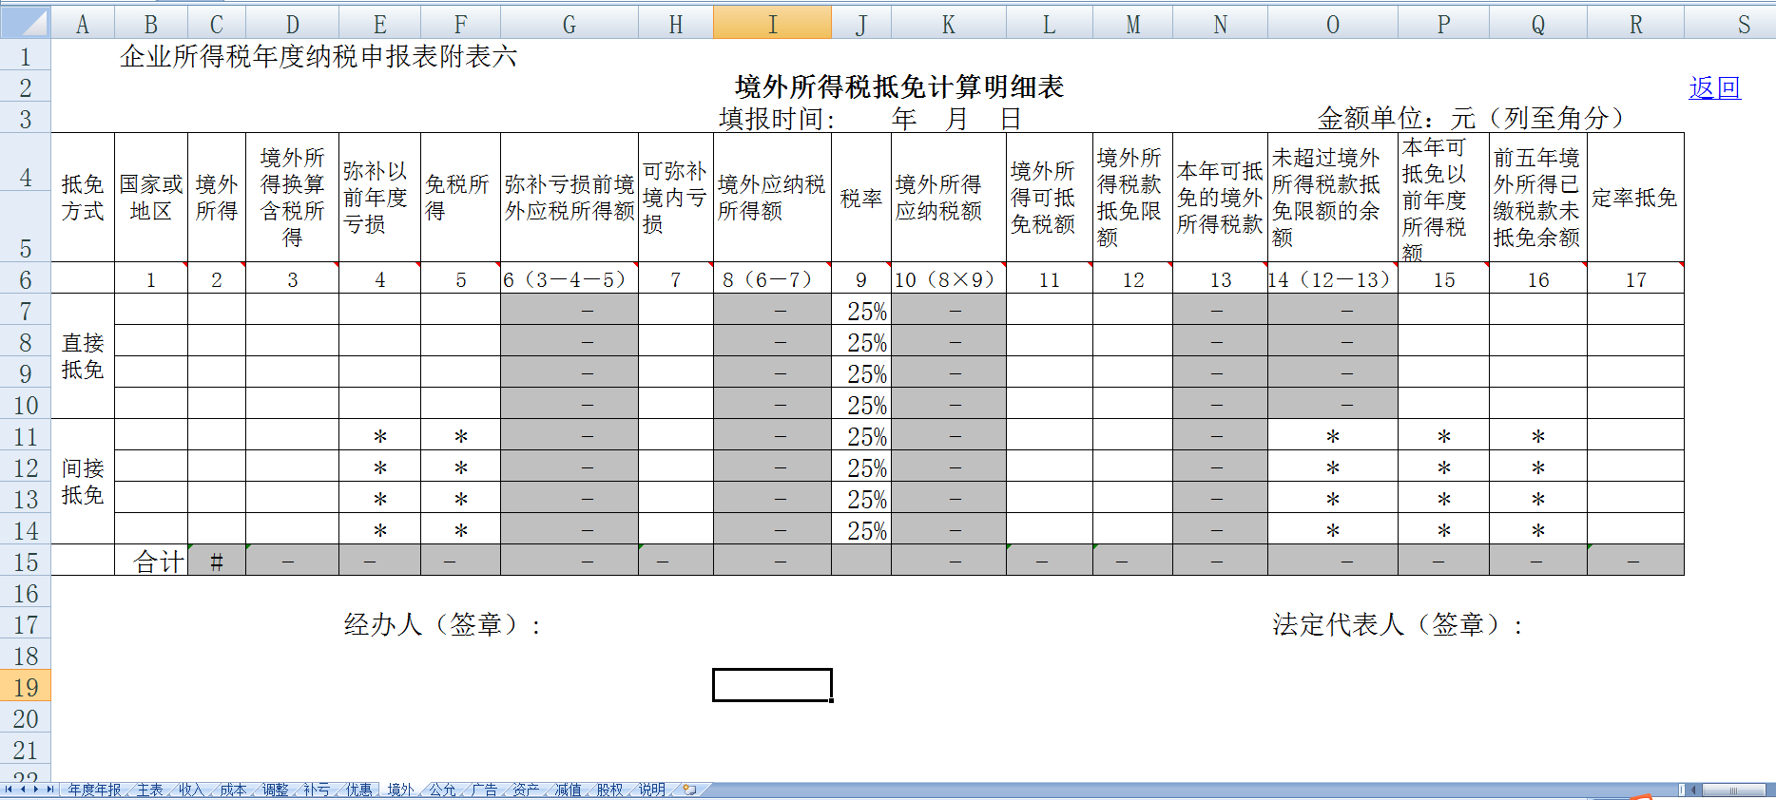Select column I header
This screenshot has height=800, width=1776.
pos(772,24)
